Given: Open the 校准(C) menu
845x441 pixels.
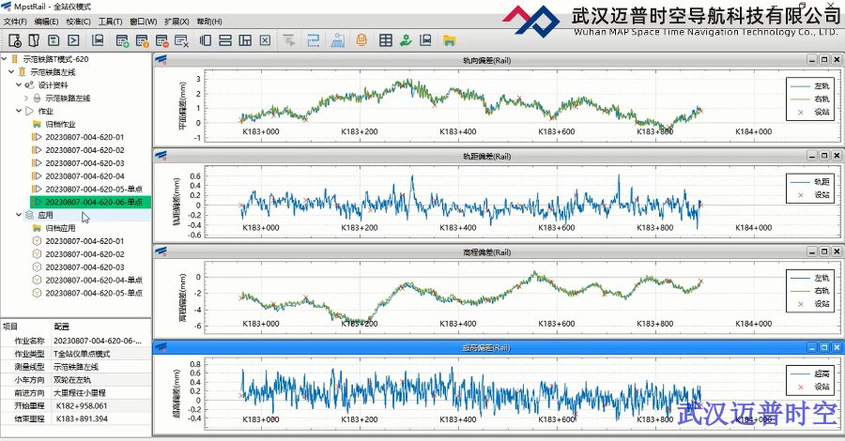Looking at the screenshot, I should [78, 22].
